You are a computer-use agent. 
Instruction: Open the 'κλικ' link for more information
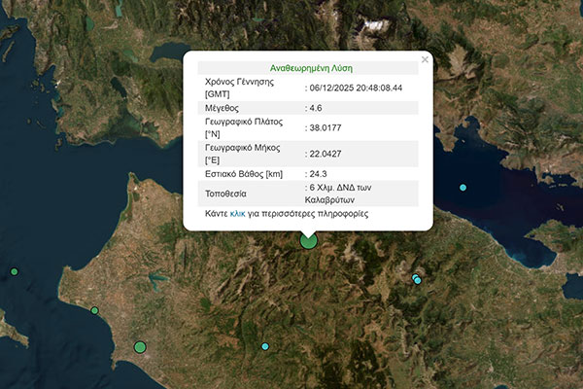(x=238, y=213)
